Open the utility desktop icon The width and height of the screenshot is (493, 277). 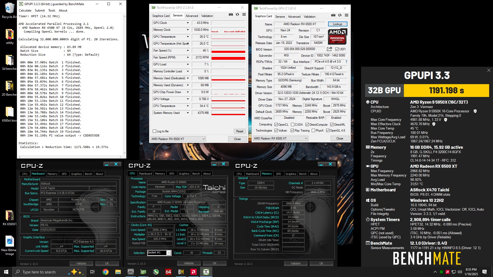click(10, 36)
